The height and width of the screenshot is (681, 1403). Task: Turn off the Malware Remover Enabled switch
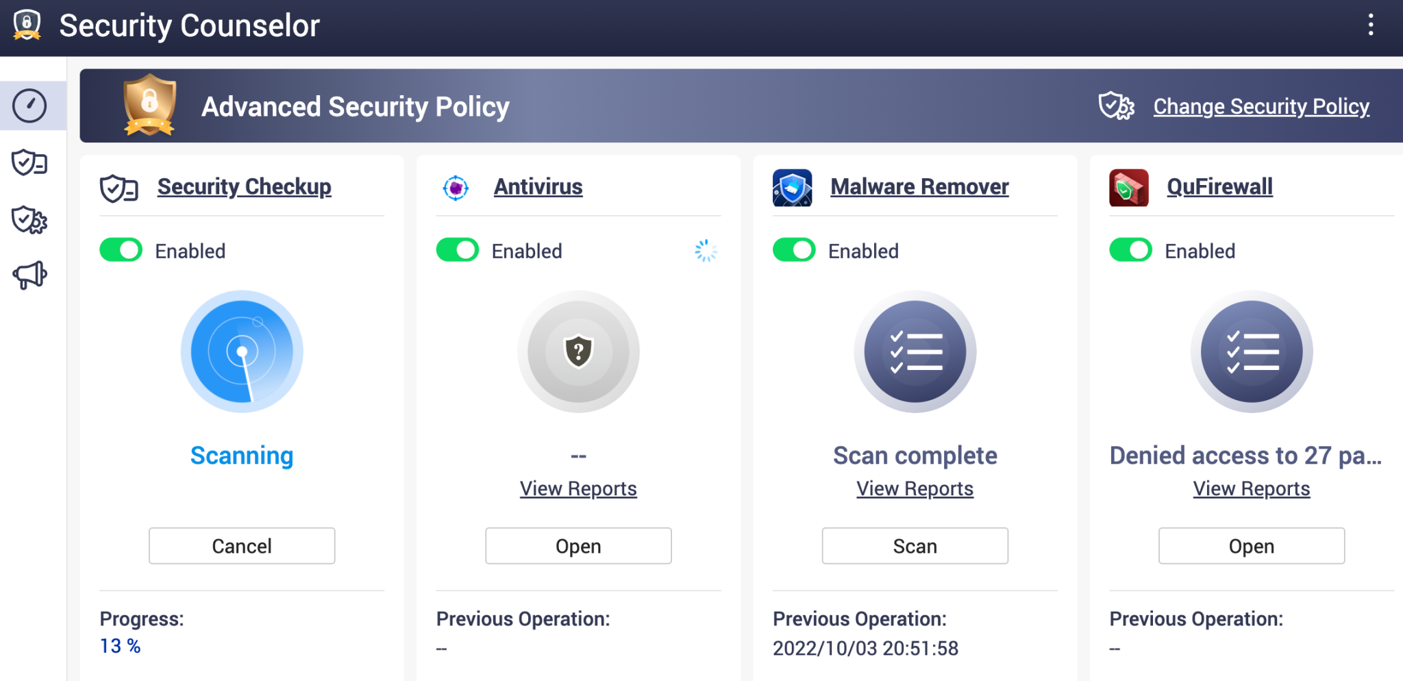pos(793,250)
